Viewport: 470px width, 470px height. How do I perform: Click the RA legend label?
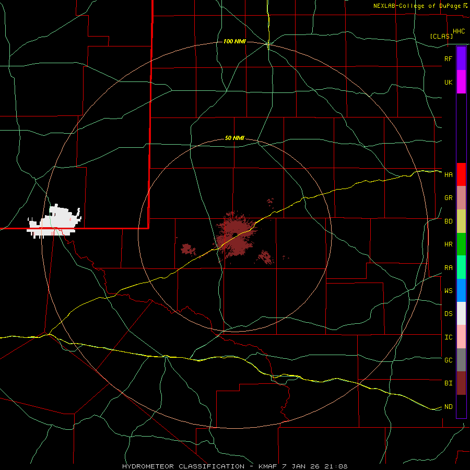(448, 268)
